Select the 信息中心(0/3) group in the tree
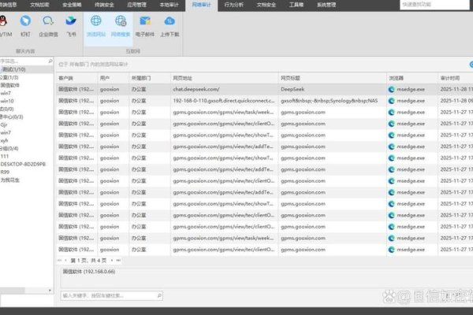 [12, 117]
